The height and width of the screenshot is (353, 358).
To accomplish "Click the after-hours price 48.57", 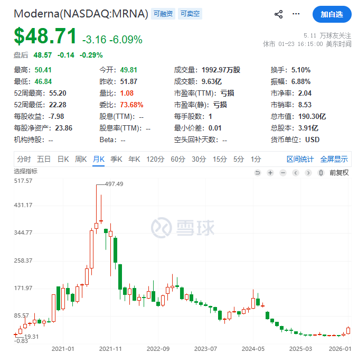I will click(43, 55).
